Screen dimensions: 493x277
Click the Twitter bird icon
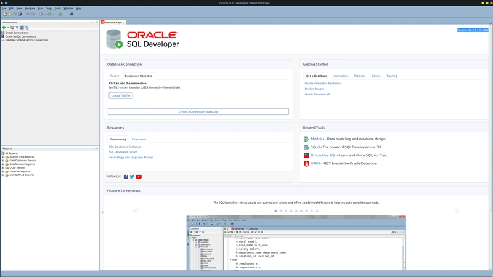point(132,177)
